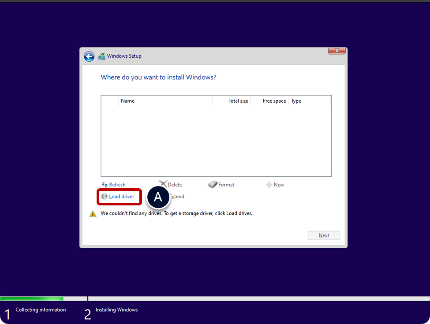
Task: Click the Delete X icon
Action: [163, 184]
